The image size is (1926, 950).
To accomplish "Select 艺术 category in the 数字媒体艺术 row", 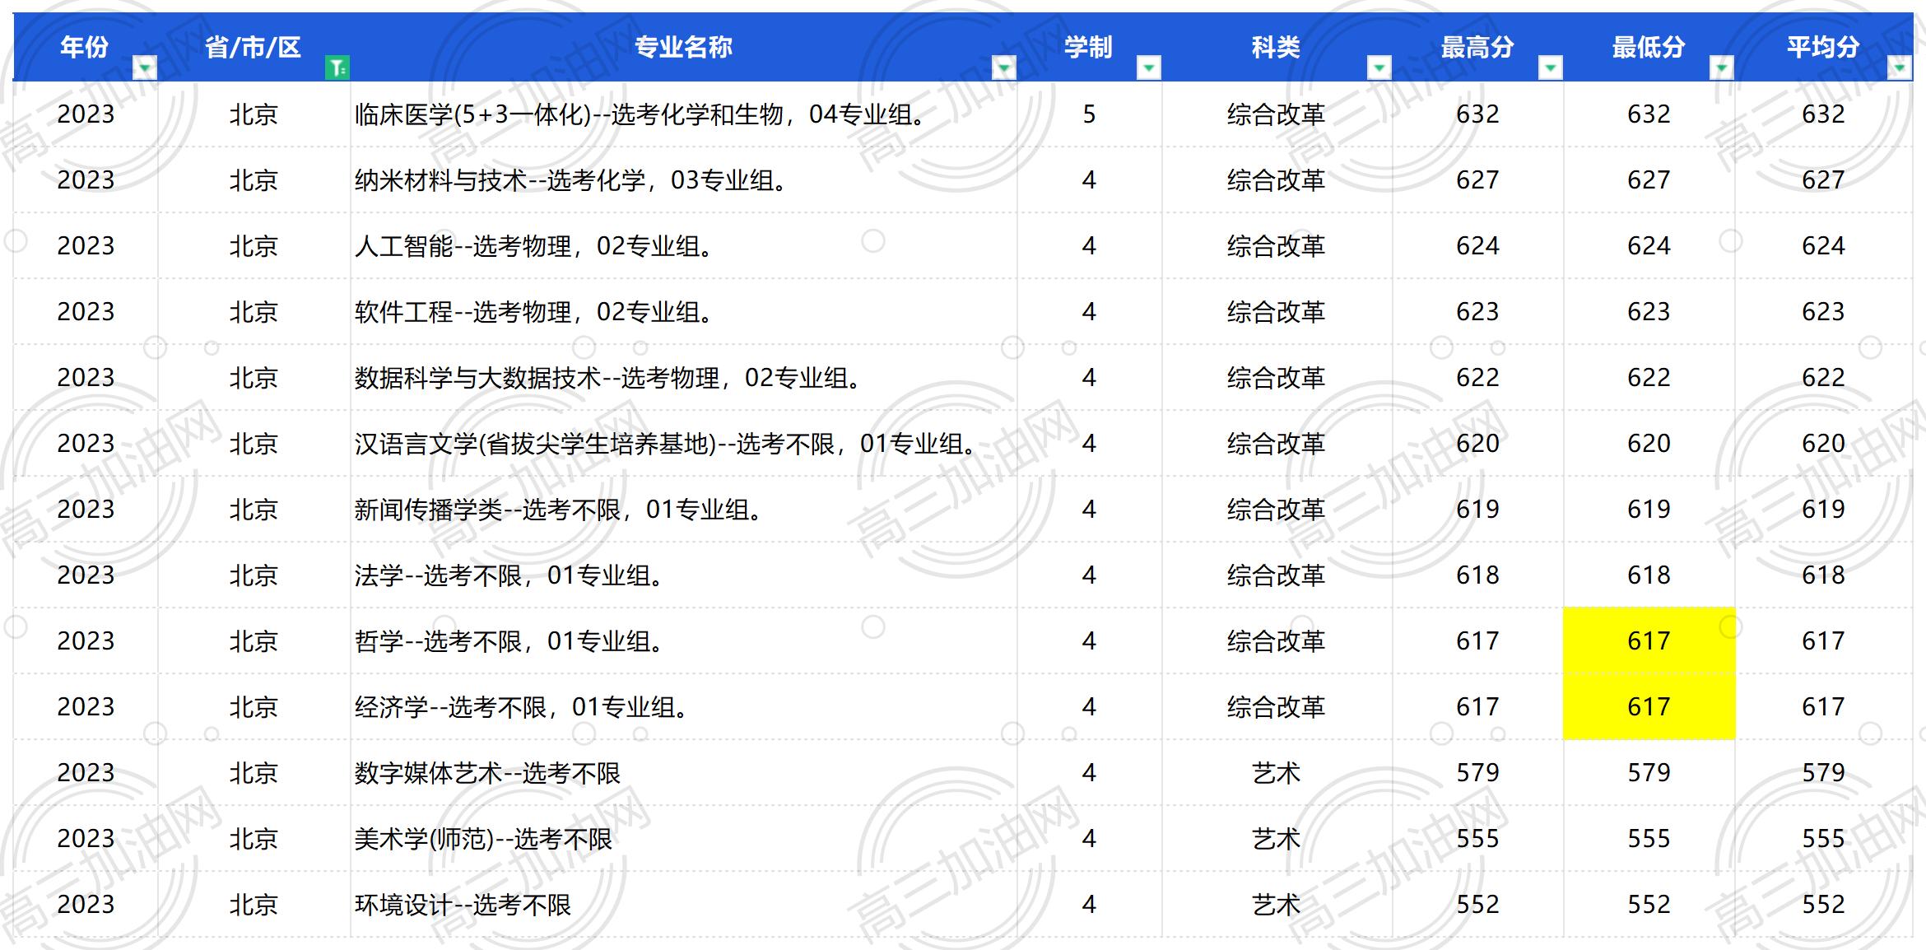I will [x=1277, y=773].
